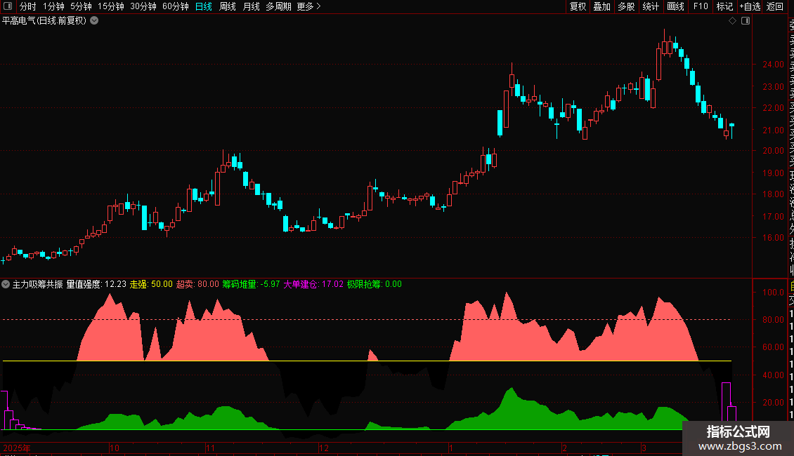The height and width of the screenshot is (456, 794).
Task: Switch to 60分钟 period
Action: pos(176,6)
